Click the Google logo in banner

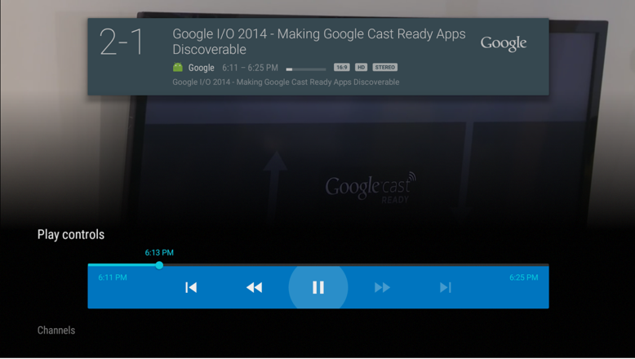(503, 43)
